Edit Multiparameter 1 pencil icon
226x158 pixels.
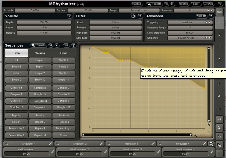coord(52,152)
